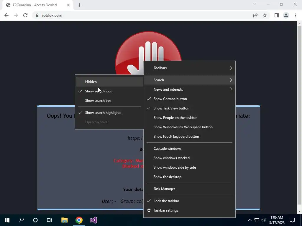Expand News and interests submenu

(189, 89)
